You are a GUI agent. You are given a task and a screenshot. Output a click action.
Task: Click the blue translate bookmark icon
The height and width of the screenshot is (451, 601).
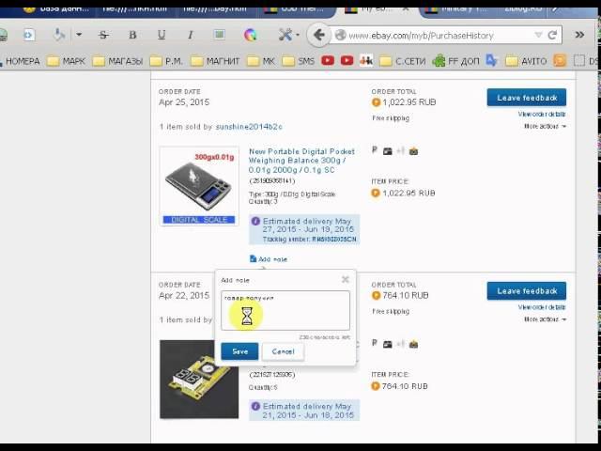click(491, 60)
